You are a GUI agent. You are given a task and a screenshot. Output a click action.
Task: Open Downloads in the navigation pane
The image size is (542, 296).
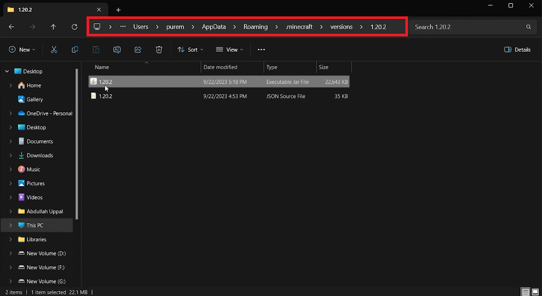[40, 156]
